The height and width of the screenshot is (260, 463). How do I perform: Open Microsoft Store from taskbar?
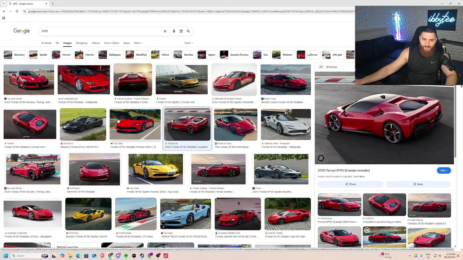(86, 256)
